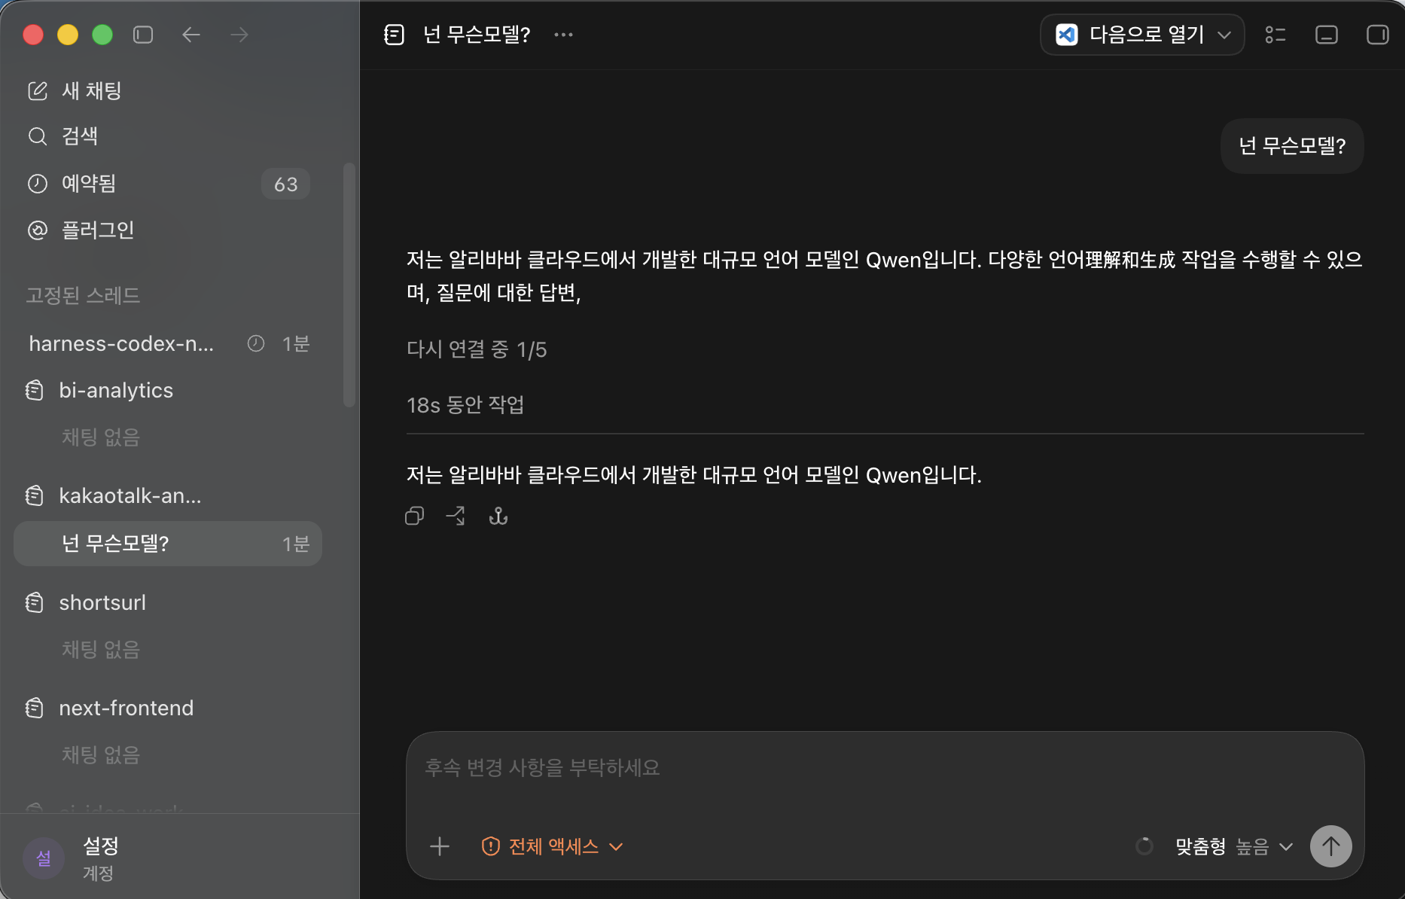
Task: Click the 63 badge beside 예약됨
Action: [286, 184]
